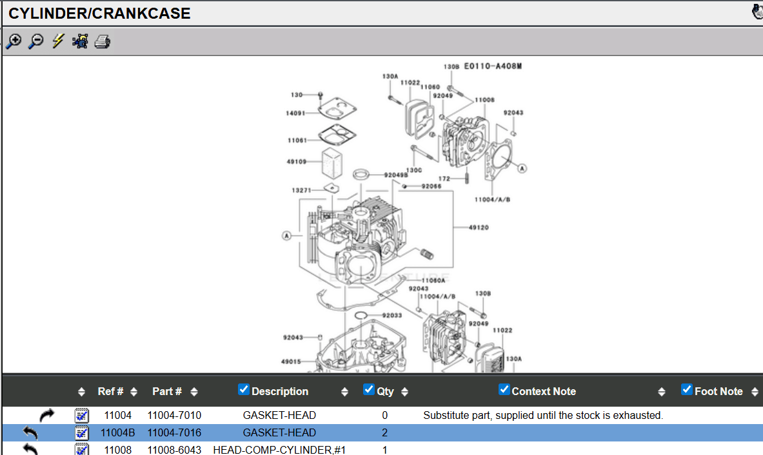The height and width of the screenshot is (455, 763).
Task: Click back arrow icon for part 11004-7016
Action: [x=30, y=432]
